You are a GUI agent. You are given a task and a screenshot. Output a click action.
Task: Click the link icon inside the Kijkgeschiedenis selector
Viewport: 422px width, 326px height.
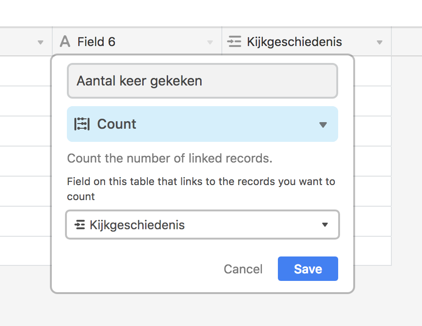click(x=80, y=225)
